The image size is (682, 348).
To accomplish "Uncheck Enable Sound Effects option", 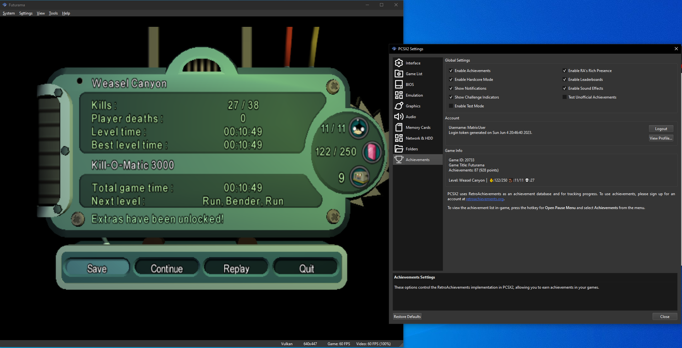I will pos(565,88).
